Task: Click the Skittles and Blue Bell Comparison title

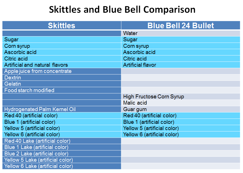Action: [122, 10]
